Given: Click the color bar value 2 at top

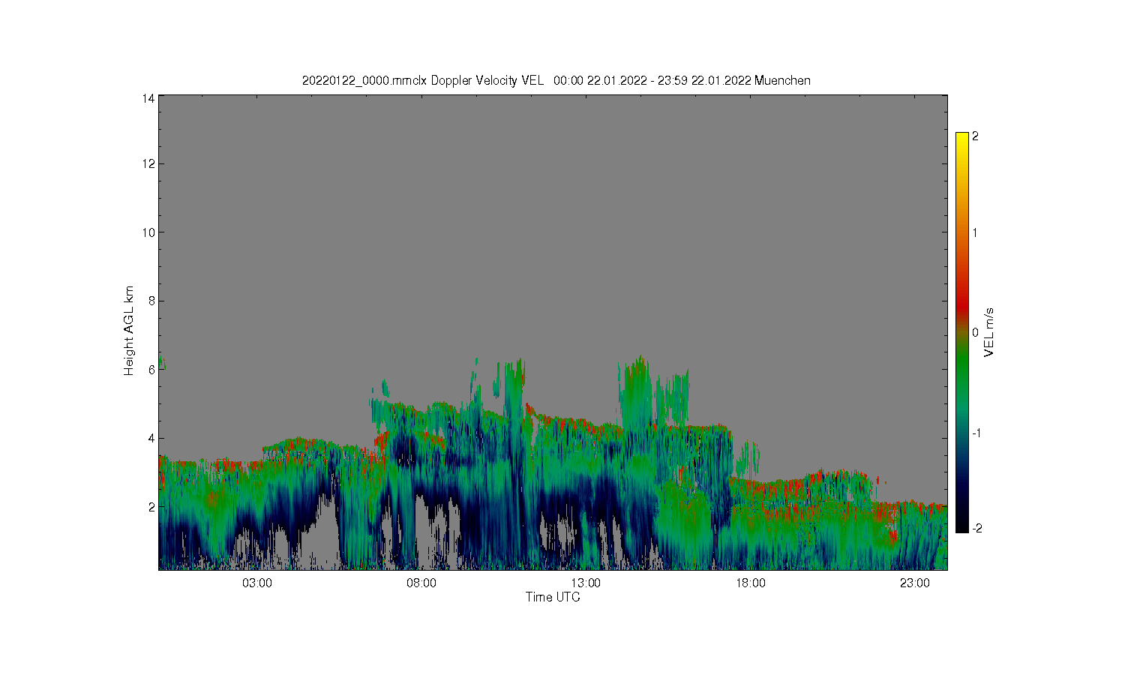Looking at the screenshot, I should coord(976,136).
